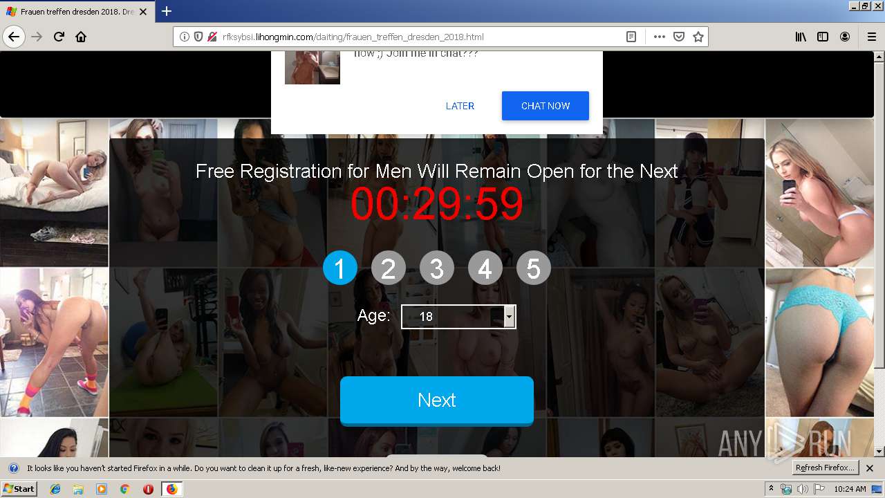Select step 1 circle
The image size is (885, 498).
pyautogui.click(x=340, y=268)
